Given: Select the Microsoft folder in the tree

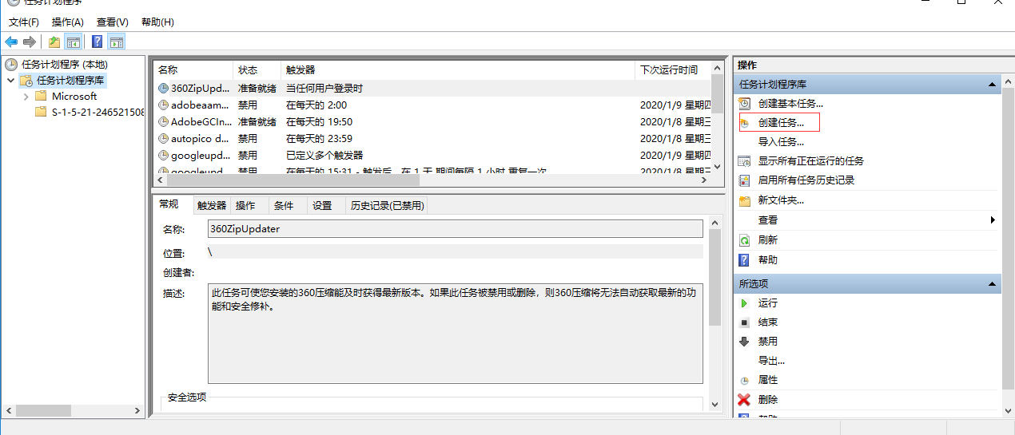Looking at the screenshot, I should 74,97.
